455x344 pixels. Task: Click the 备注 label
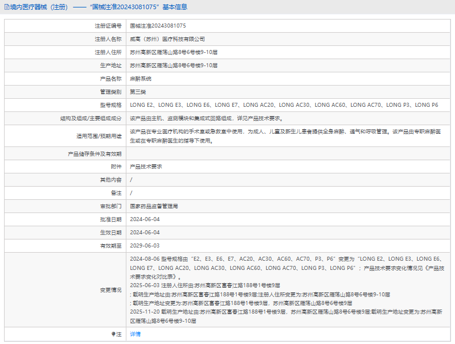tap(116, 193)
